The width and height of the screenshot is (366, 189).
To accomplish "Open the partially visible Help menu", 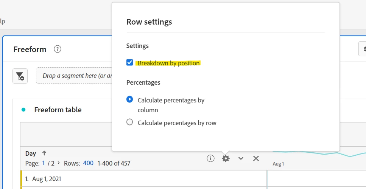I will click(2, 22).
